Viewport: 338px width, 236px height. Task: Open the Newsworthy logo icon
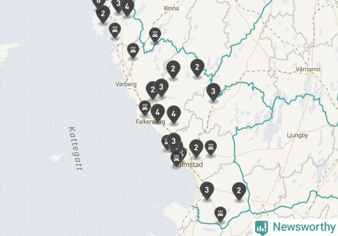click(x=261, y=228)
